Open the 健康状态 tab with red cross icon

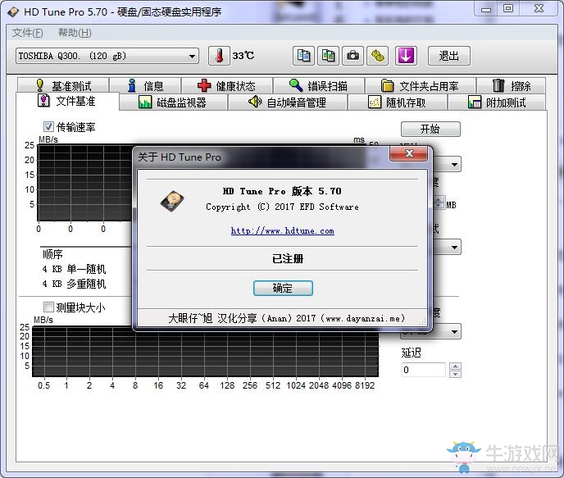point(226,85)
